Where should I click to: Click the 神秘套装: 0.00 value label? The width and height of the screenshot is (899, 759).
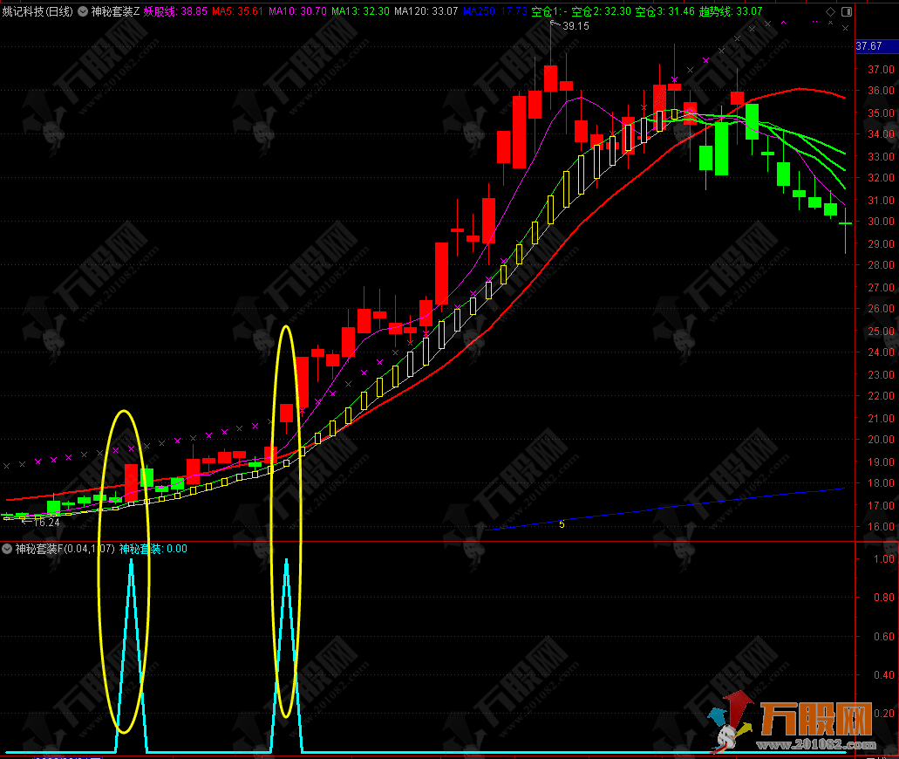pos(153,549)
